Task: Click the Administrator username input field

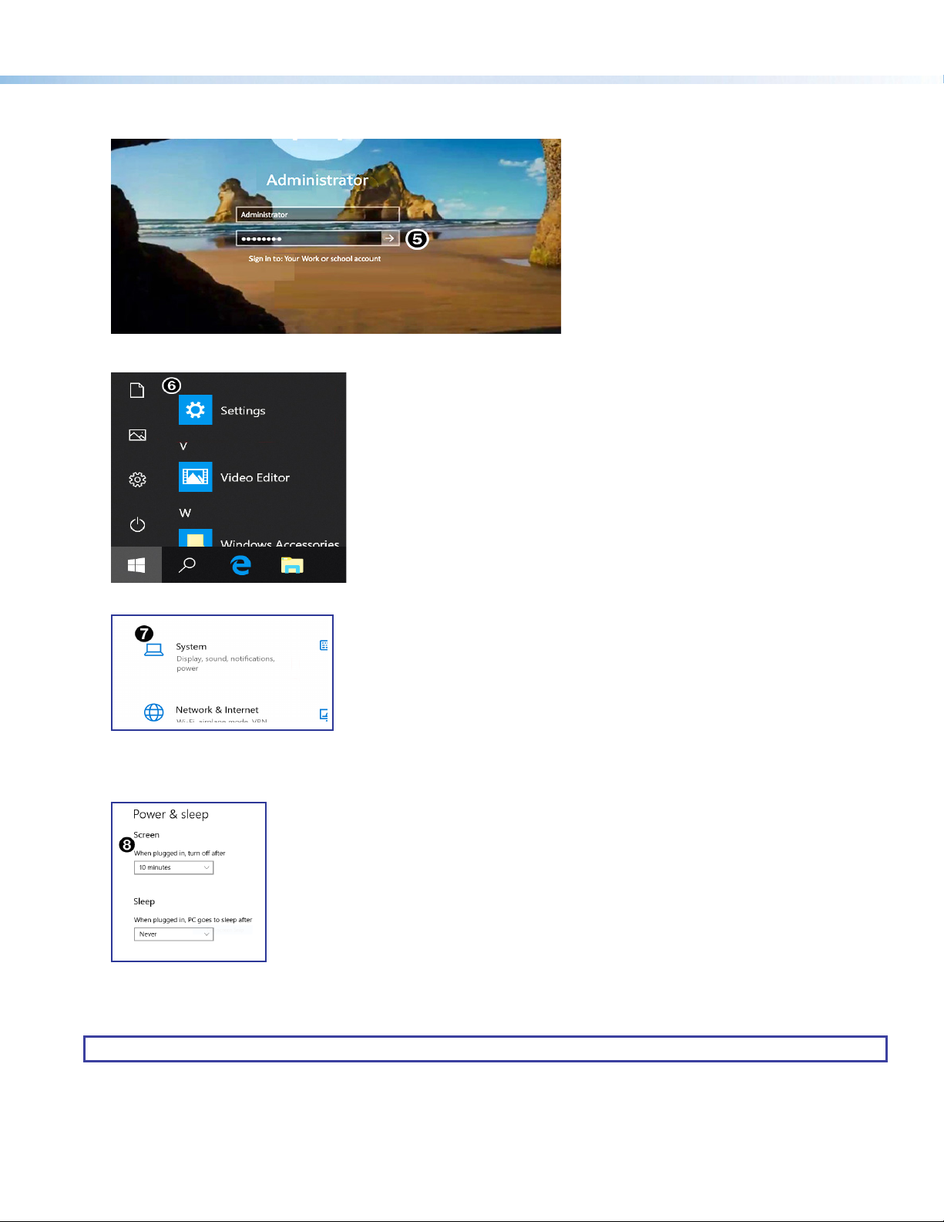Action: 317,215
